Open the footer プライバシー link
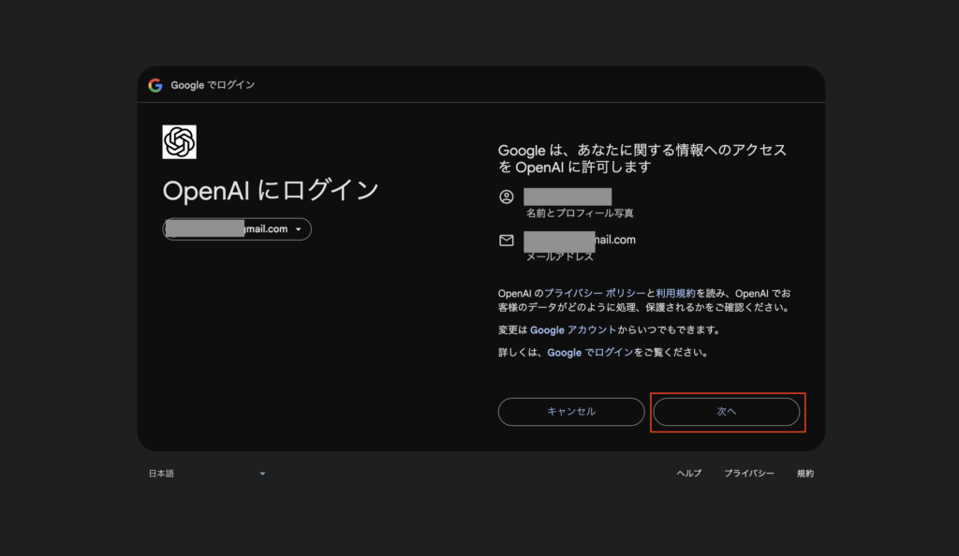The height and width of the screenshot is (556, 959). 748,474
